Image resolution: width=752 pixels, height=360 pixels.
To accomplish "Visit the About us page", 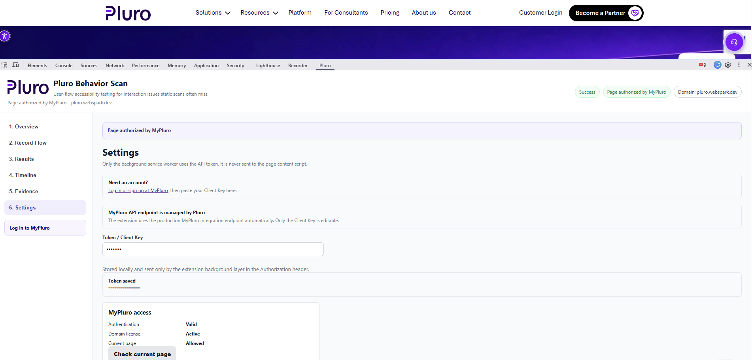I will click(424, 13).
